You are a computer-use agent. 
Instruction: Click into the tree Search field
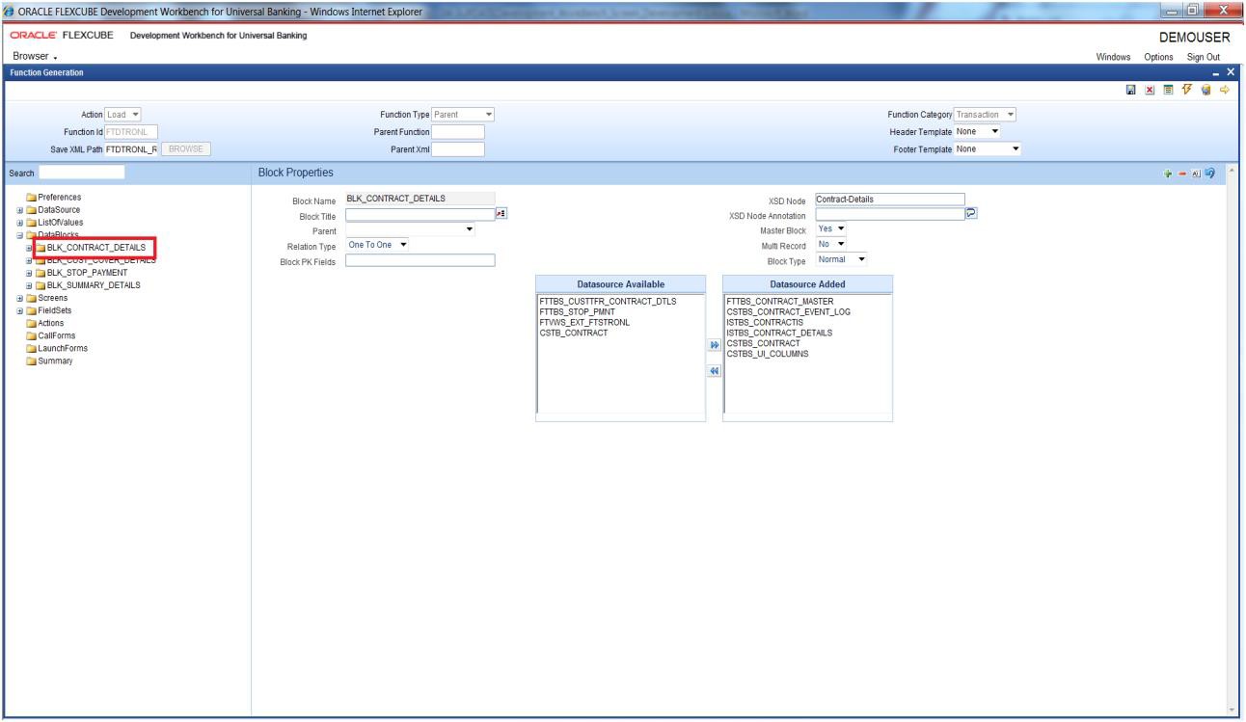click(x=82, y=173)
